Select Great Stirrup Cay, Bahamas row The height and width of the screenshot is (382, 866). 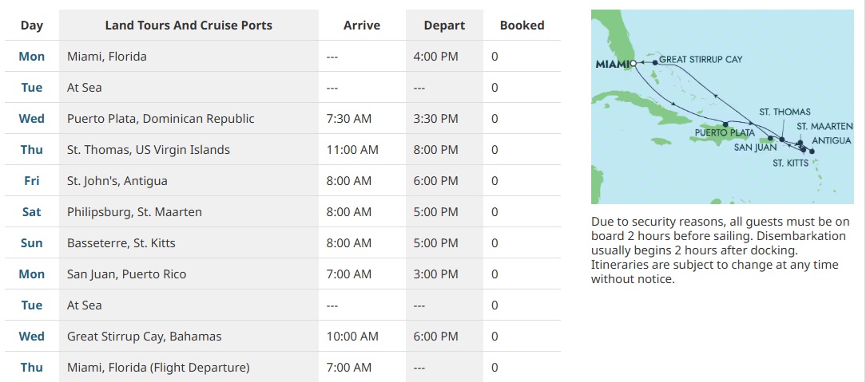pyautogui.click(x=282, y=337)
